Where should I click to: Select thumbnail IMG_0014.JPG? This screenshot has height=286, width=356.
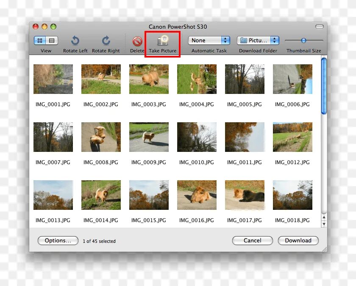101,195
